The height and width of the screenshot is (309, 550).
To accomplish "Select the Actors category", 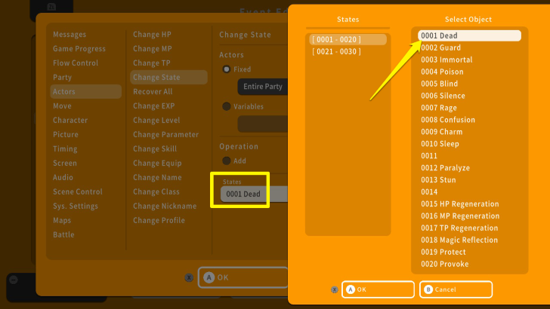I will tap(86, 91).
